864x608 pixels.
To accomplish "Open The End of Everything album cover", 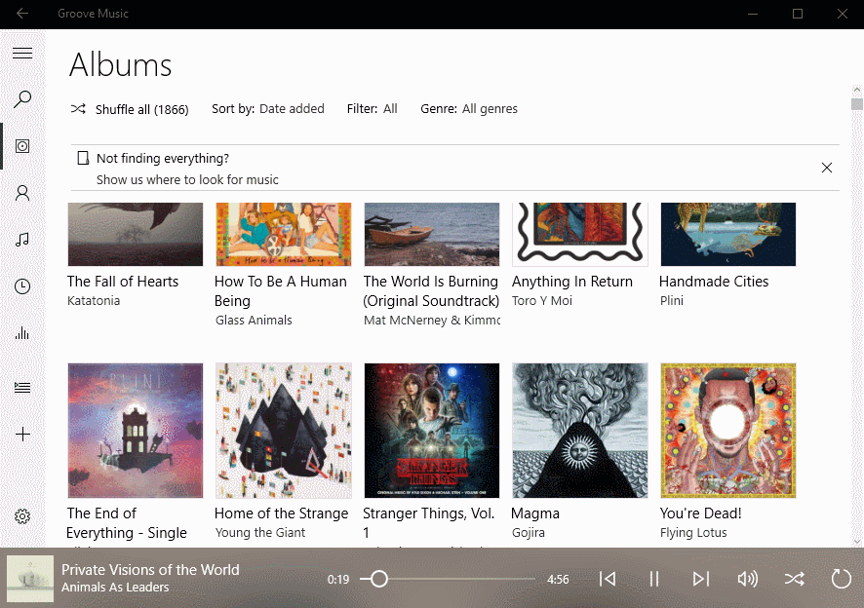I will pos(136,431).
